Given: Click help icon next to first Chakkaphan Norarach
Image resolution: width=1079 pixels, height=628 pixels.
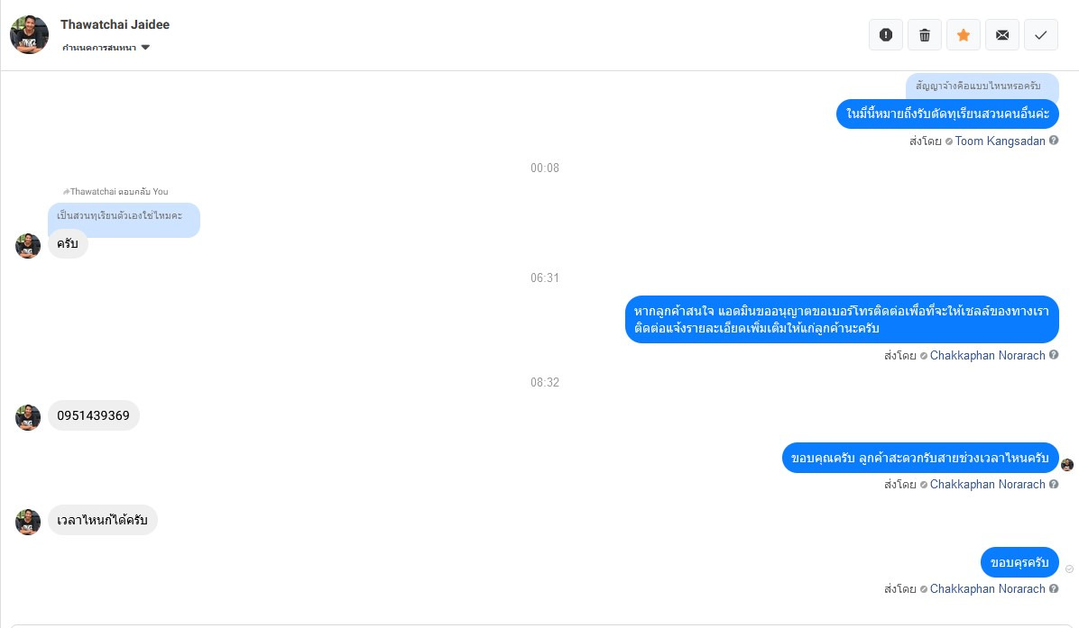Looking at the screenshot, I should pyautogui.click(x=1054, y=355).
